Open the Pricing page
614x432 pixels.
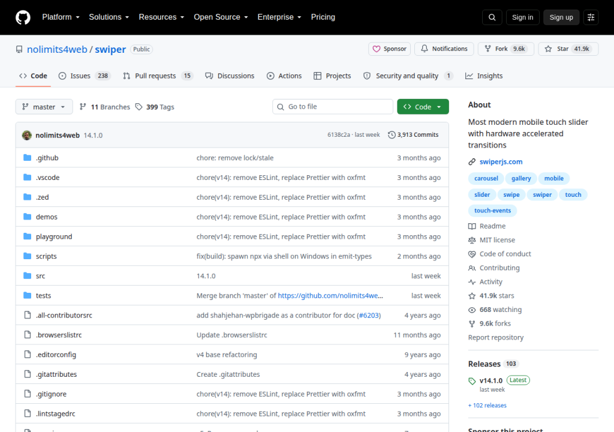coord(323,17)
